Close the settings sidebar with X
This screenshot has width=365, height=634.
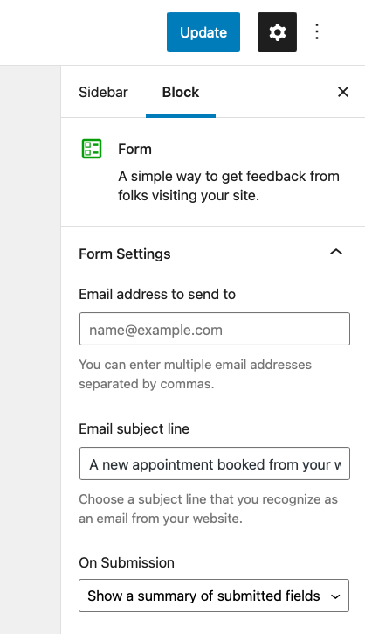point(343,92)
